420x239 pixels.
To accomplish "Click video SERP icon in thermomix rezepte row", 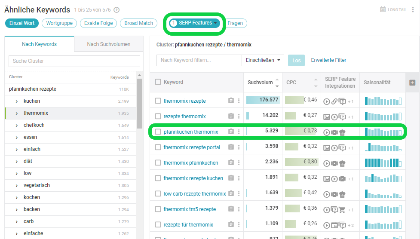I will click(327, 101).
